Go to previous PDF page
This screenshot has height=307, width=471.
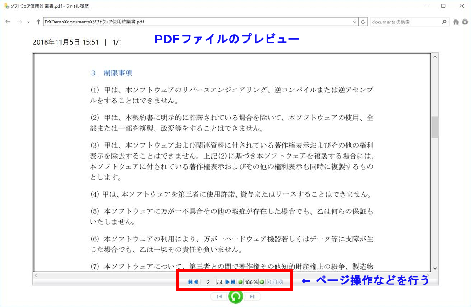pos(196,282)
